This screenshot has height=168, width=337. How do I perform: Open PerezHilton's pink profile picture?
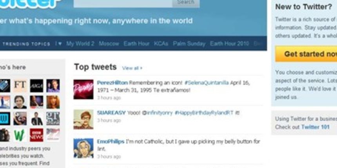pos(83,89)
